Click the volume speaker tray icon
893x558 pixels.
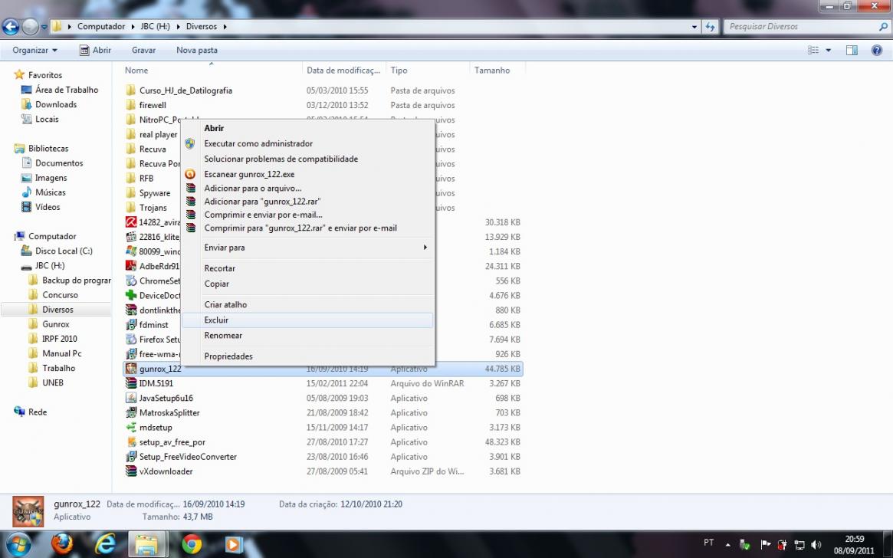(x=816, y=544)
